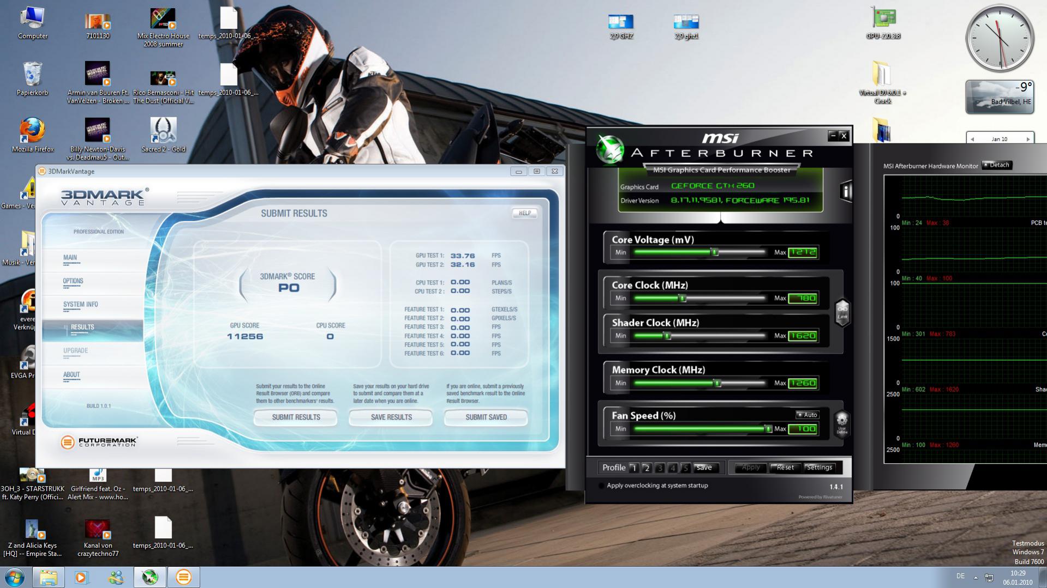This screenshot has height=588, width=1047.
Task: Select the Armin van Buuren video file
Action: click(98, 82)
